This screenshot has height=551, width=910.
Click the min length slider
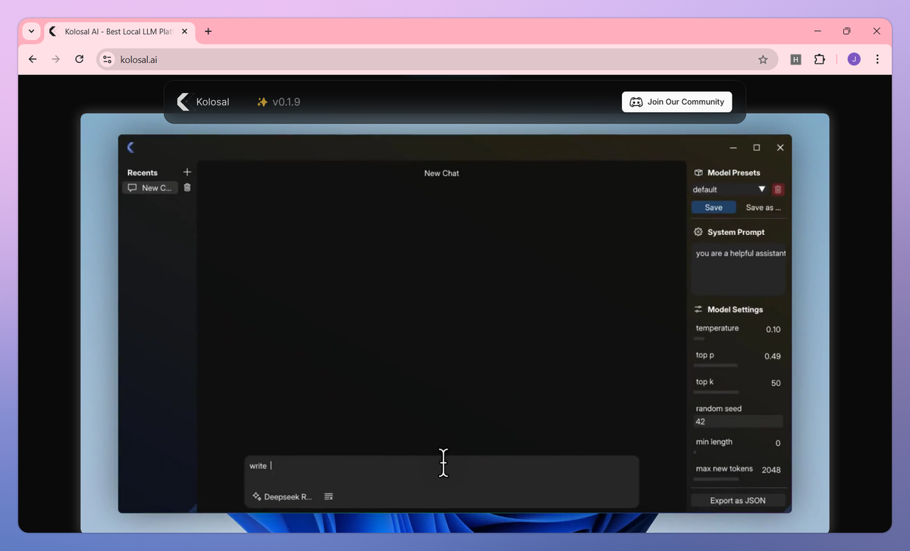point(695,452)
